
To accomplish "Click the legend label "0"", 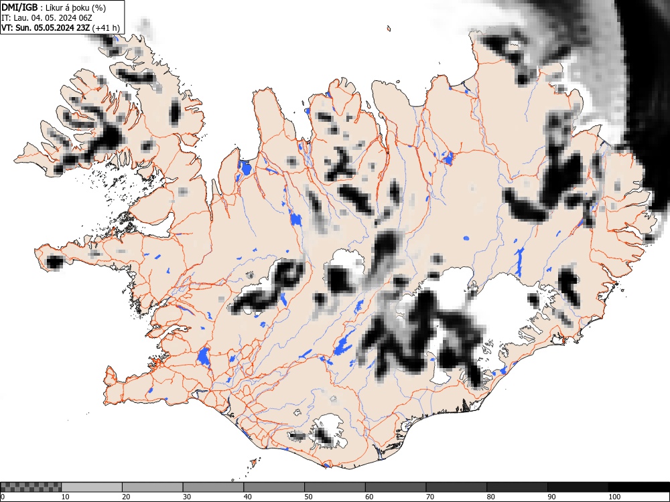I will 3,497.
